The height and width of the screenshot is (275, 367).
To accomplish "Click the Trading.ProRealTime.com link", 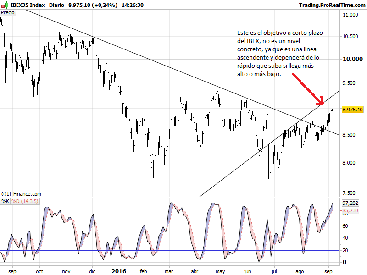I will pyautogui.click(x=331, y=5).
